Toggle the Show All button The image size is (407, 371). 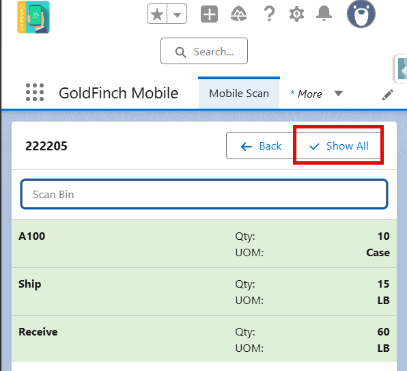339,146
